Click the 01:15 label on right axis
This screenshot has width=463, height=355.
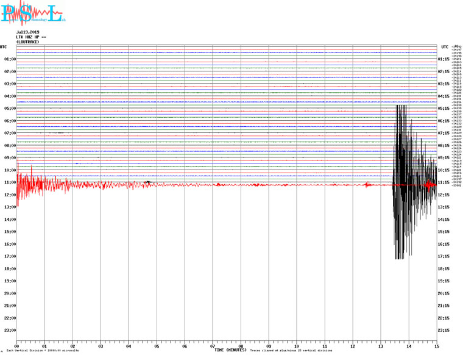point(444,59)
